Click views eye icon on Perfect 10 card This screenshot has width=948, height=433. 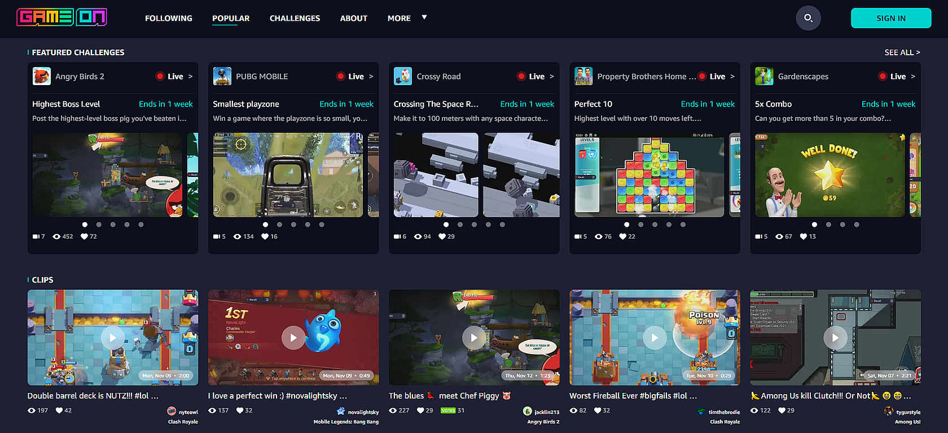[598, 237]
